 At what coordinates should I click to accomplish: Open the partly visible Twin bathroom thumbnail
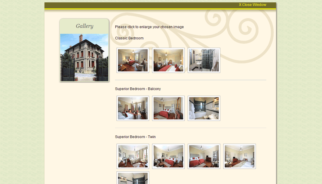point(133,178)
